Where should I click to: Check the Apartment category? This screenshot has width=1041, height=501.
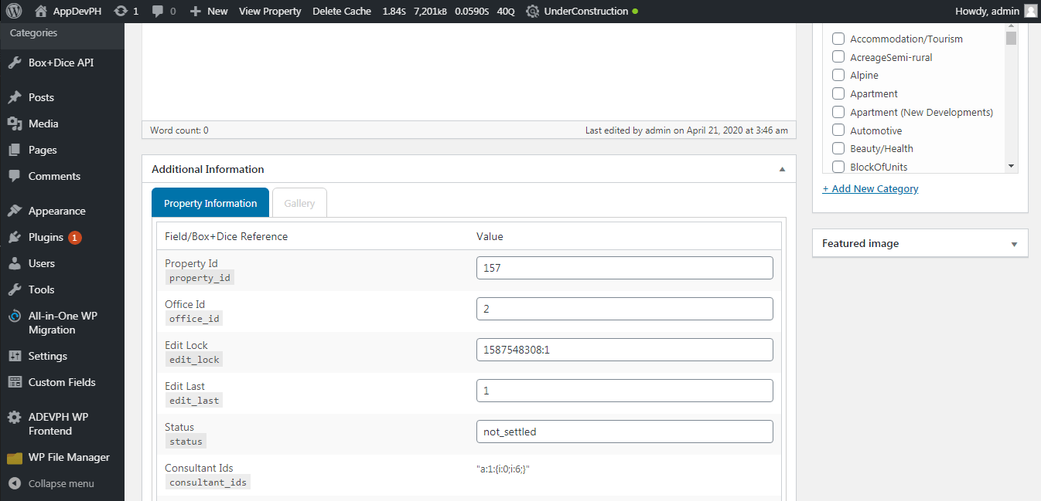tap(838, 93)
